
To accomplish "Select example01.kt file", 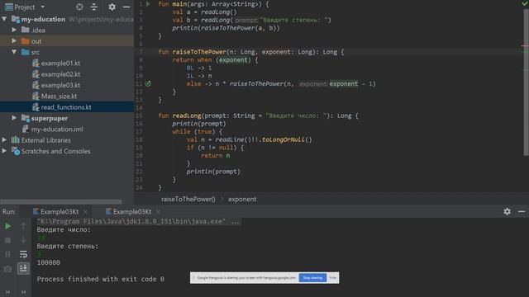I will click(60, 63).
